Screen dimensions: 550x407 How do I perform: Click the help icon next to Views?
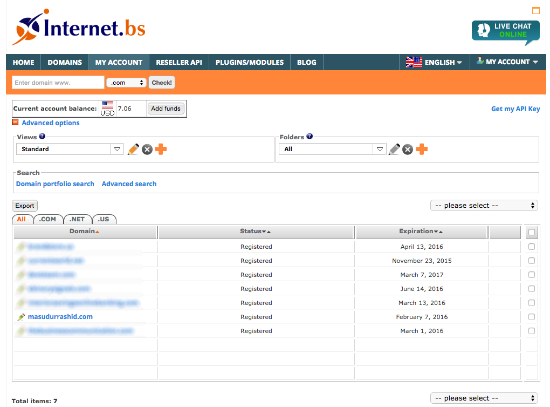pos(42,137)
